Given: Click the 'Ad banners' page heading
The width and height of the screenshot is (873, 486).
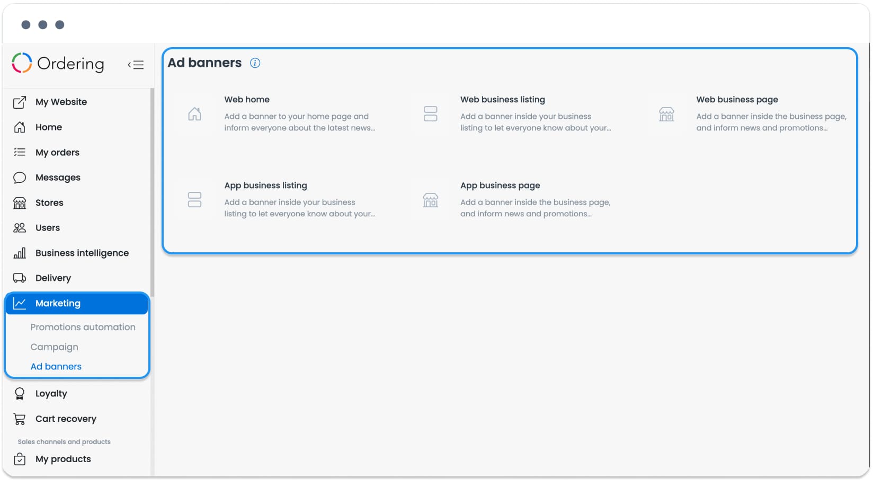Looking at the screenshot, I should pyautogui.click(x=205, y=63).
